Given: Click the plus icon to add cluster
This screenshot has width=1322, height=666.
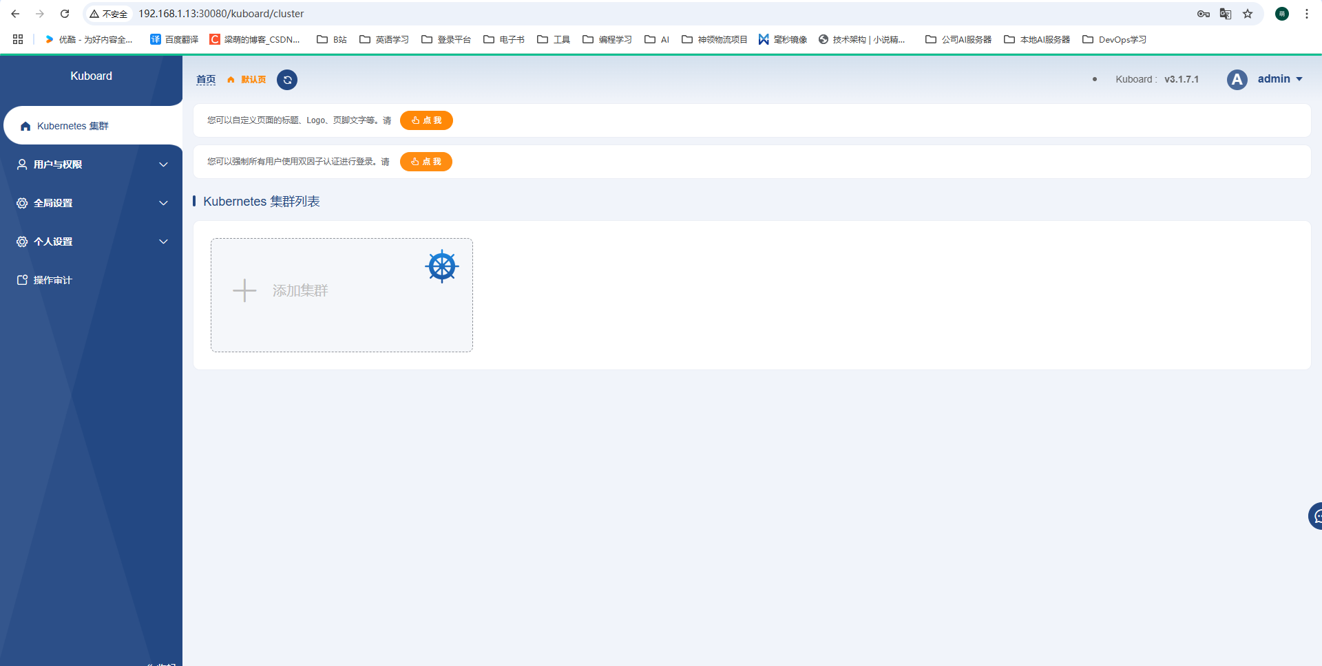Looking at the screenshot, I should [x=244, y=290].
